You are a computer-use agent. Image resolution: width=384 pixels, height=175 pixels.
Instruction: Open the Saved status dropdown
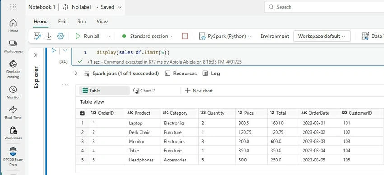click(x=120, y=7)
